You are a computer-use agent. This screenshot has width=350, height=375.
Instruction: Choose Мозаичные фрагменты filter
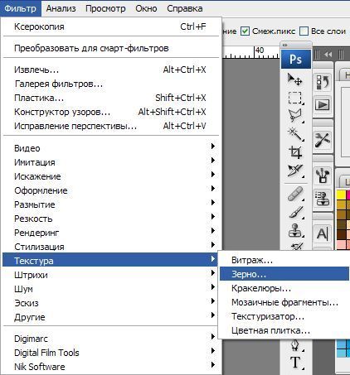pyautogui.click(x=284, y=302)
